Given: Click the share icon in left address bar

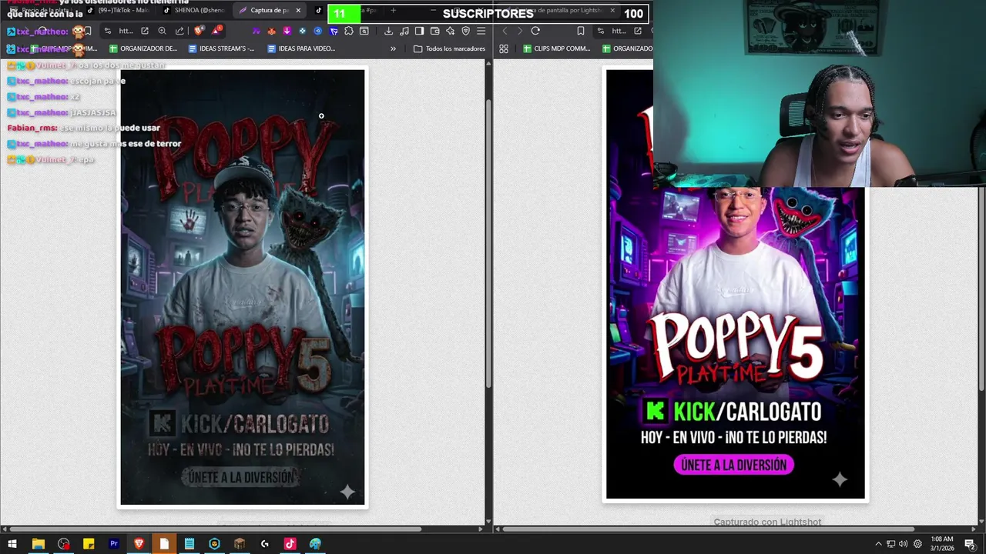Looking at the screenshot, I should 179,31.
